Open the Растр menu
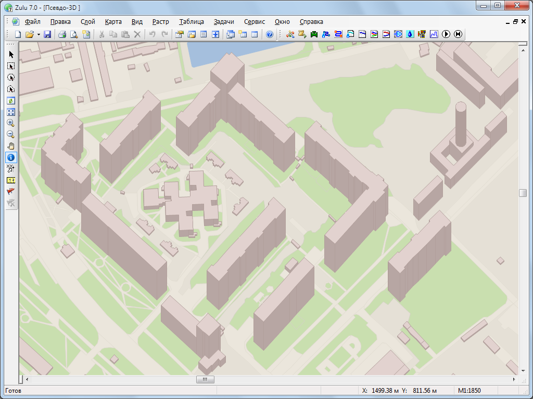The height and width of the screenshot is (399, 533). pos(160,22)
